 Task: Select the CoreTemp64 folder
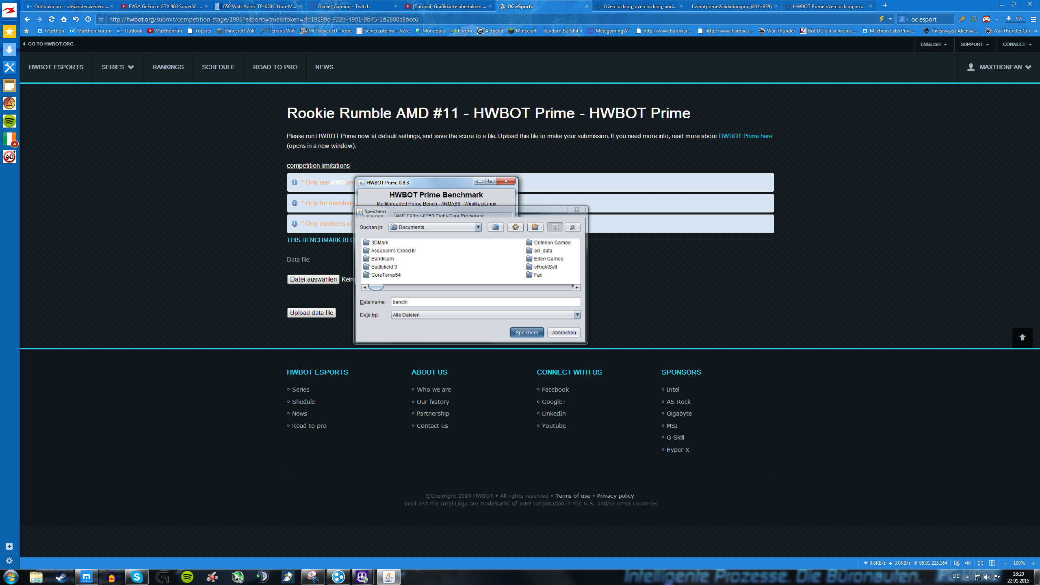[x=382, y=275]
